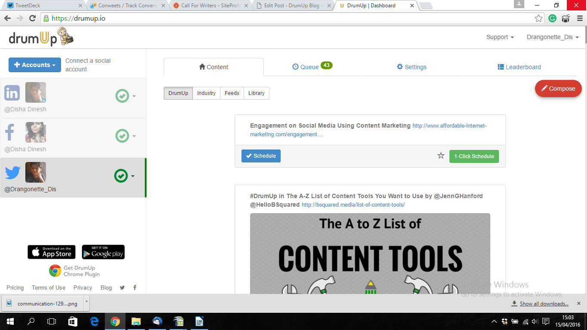Viewport: 587px width, 330px height.
Task: Bookmark the page with the star icon
Action: [x=538, y=18]
